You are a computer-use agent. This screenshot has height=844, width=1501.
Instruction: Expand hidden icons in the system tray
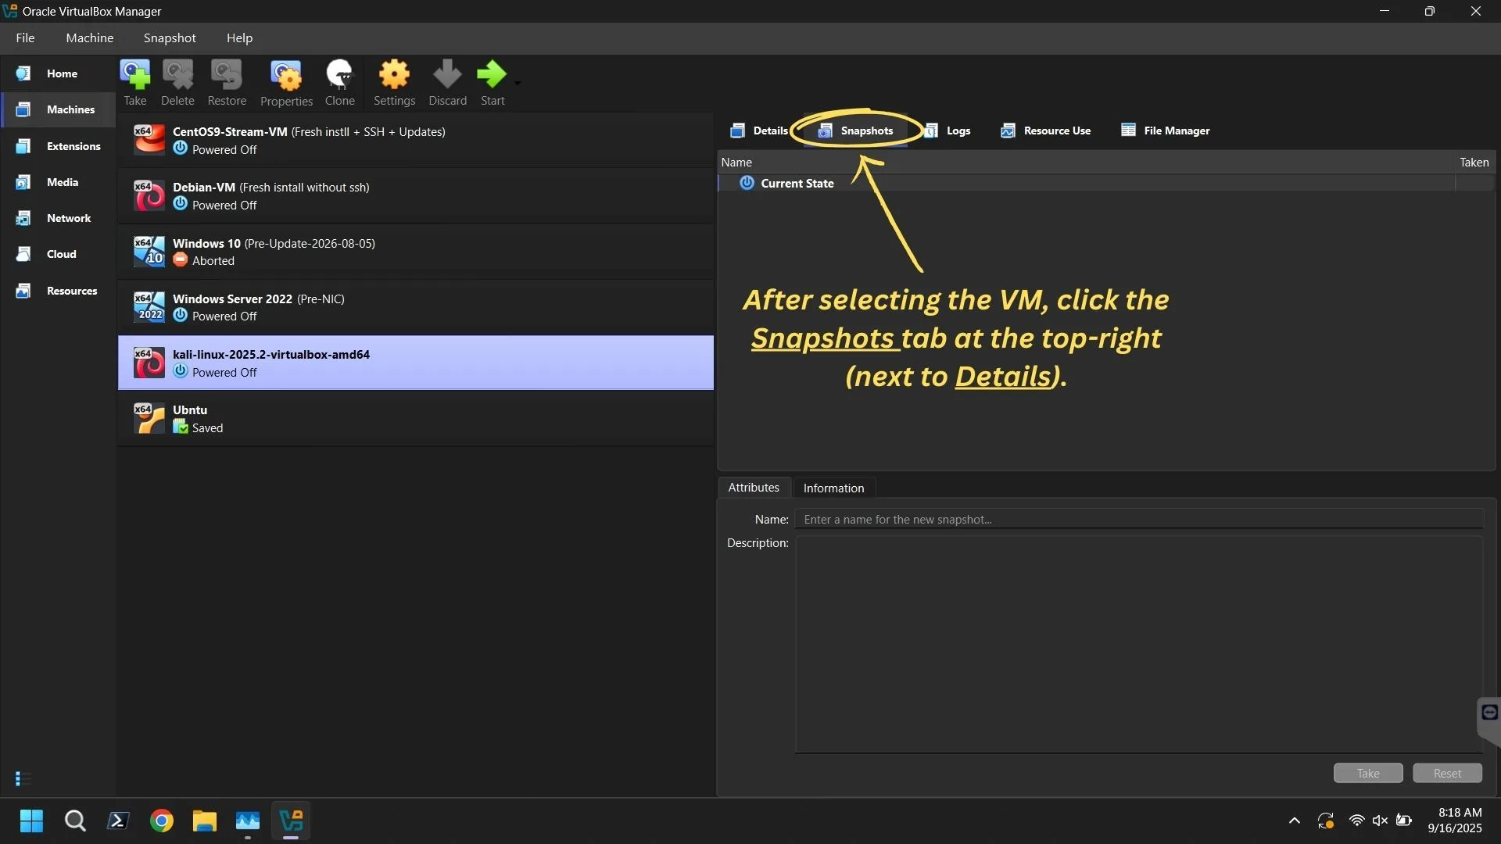tap(1295, 821)
